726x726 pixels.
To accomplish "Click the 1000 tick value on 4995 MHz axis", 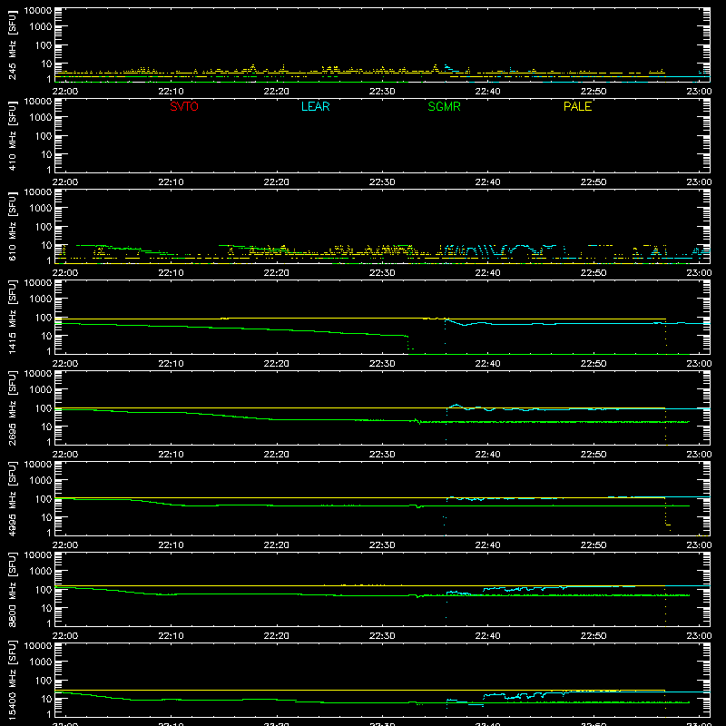I will coord(41,481).
